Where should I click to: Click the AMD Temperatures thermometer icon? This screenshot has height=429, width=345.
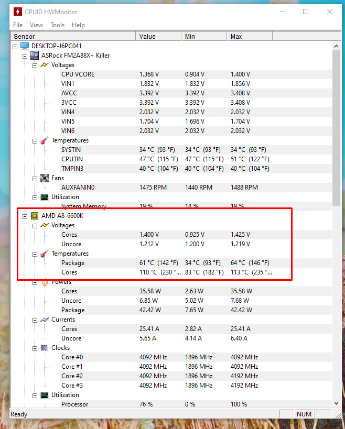coord(45,254)
